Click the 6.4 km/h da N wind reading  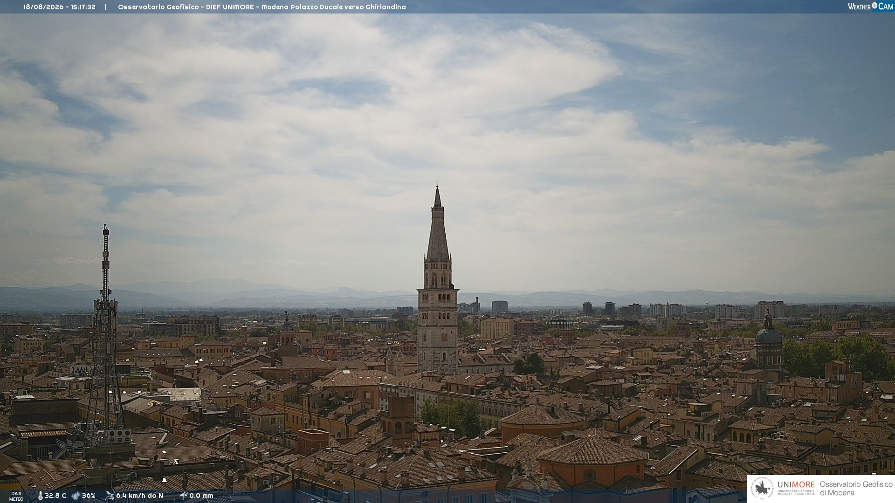140,496
